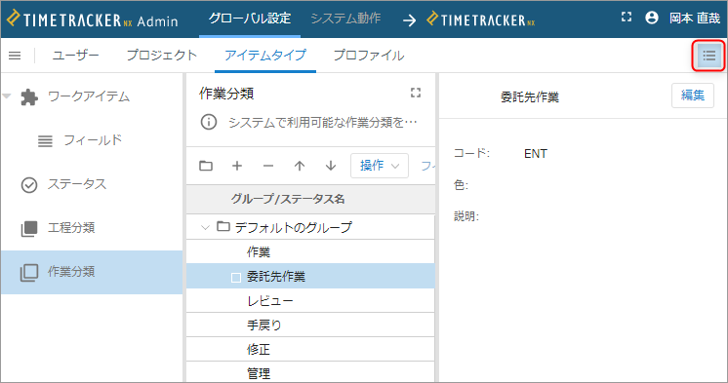Screen dimensions: 728x383
Task: Move selected item down with arrow
Action: click(331, 166)
